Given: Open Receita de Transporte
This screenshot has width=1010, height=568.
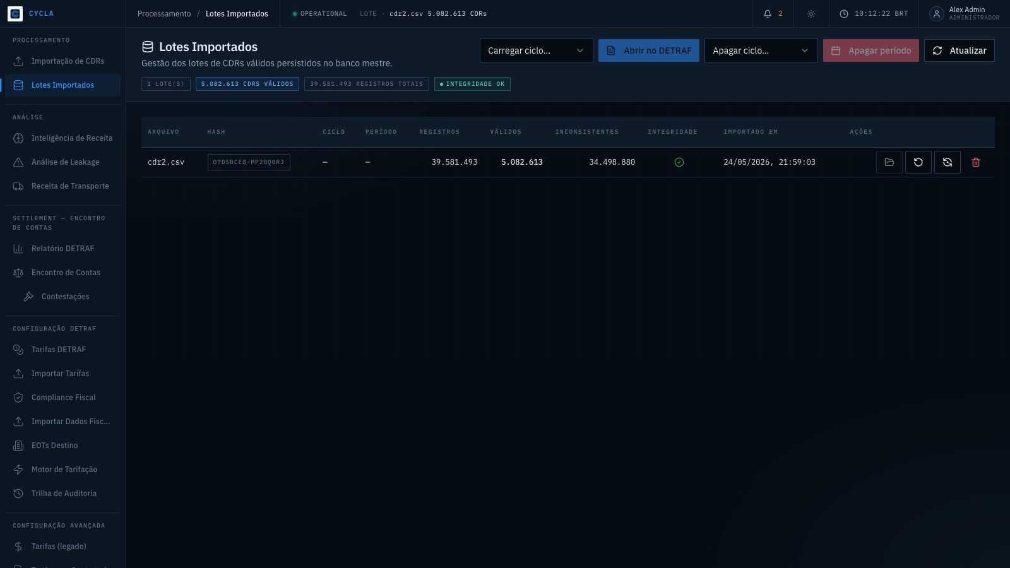Looking at the screenshot, I should tap(62, 186).
